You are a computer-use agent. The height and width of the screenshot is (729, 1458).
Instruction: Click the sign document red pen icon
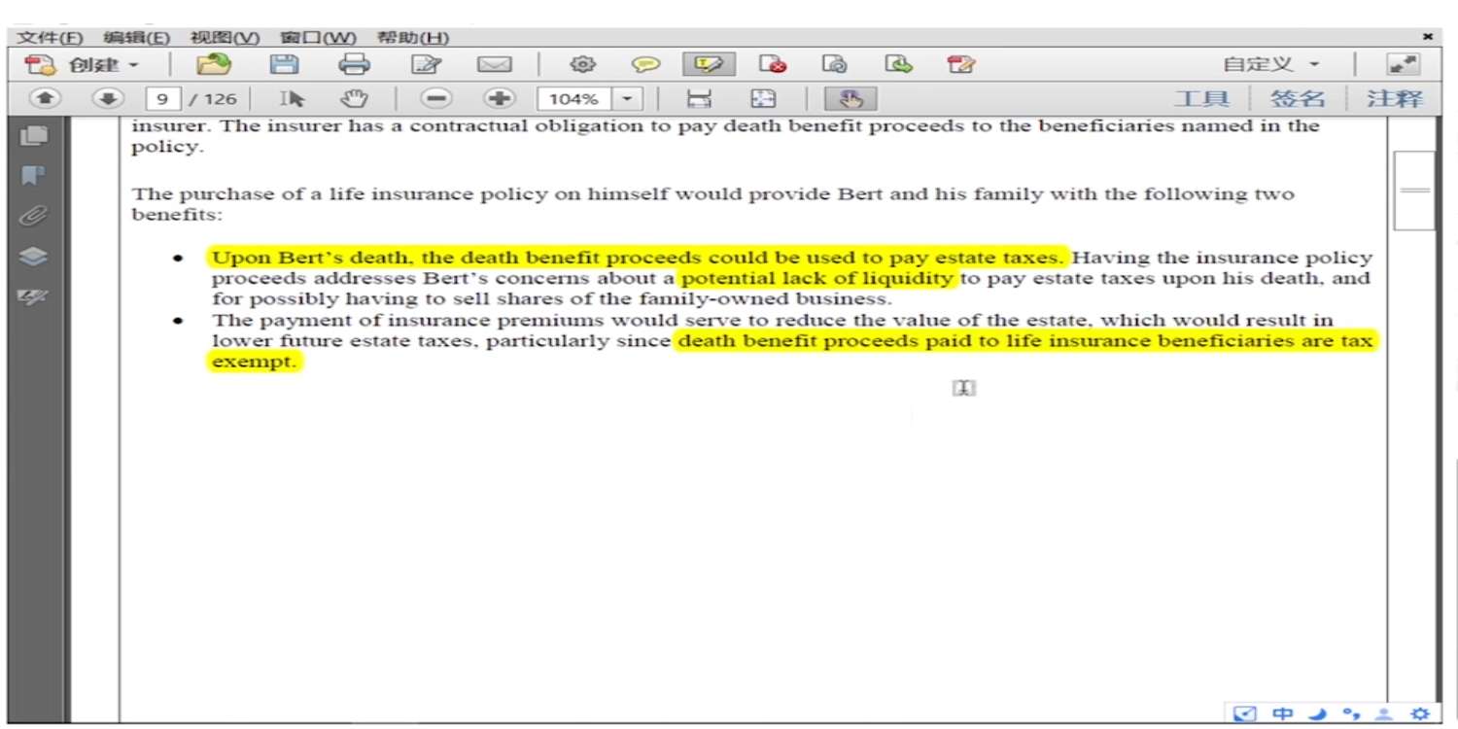(961, 65)
